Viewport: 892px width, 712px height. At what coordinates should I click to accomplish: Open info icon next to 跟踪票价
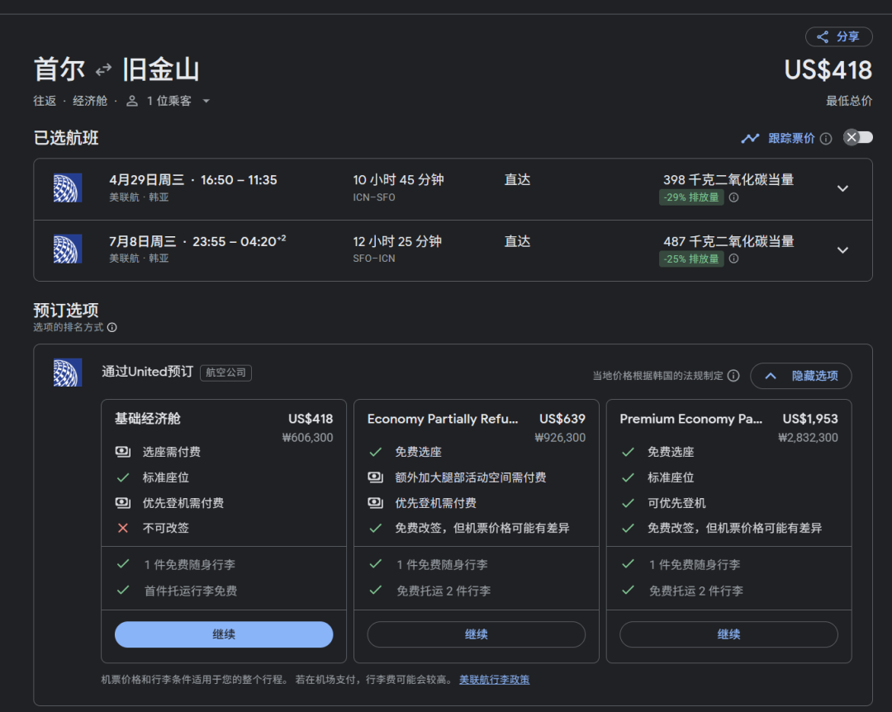825,139
